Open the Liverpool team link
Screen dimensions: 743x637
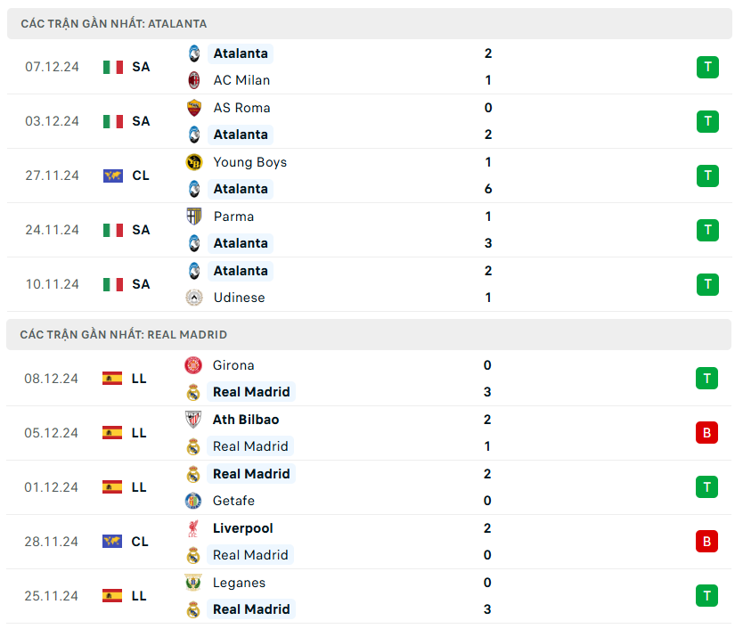click(x=242, y=528)
